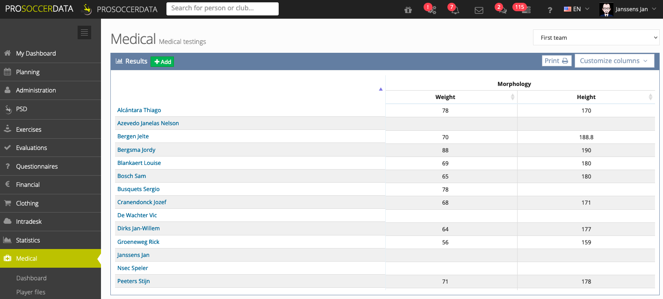Open player Bergen Jelte
Screen dimensions: 663x299
133,136
